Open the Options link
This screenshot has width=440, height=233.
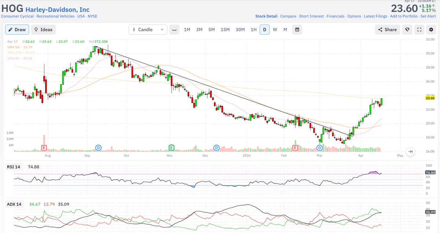pyautogui.click(x=354, y=16)
